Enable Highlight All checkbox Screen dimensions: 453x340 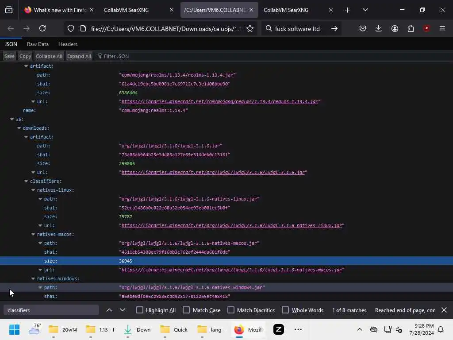[x=139, y=310]
